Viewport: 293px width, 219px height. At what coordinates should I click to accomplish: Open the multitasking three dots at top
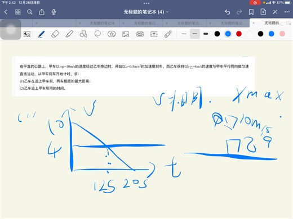(146, 3)
